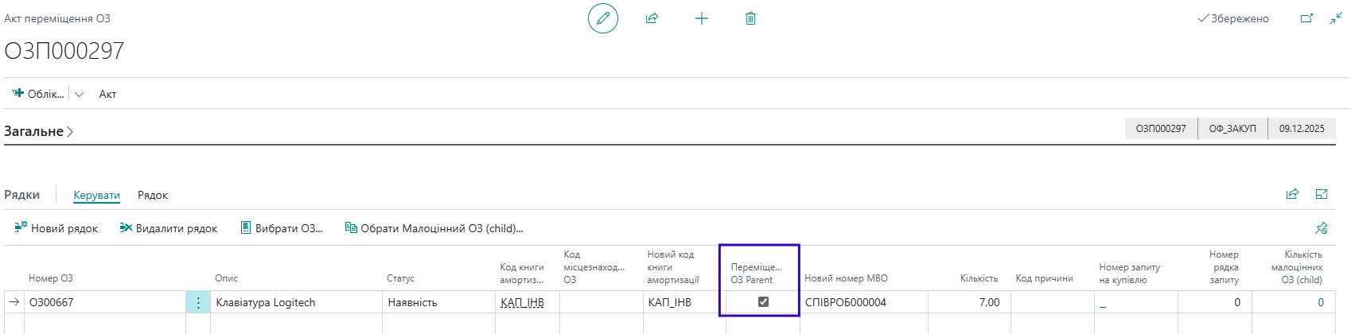Switch to the Керувати tab

(x=96, y=195)
